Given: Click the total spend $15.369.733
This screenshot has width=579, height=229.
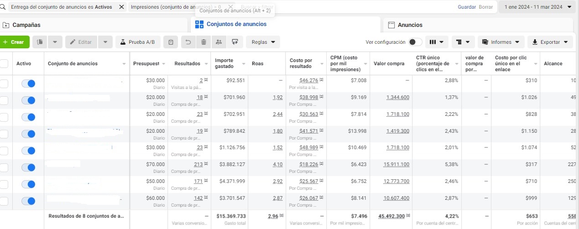Looking at the screenshot, I should 231,216.
